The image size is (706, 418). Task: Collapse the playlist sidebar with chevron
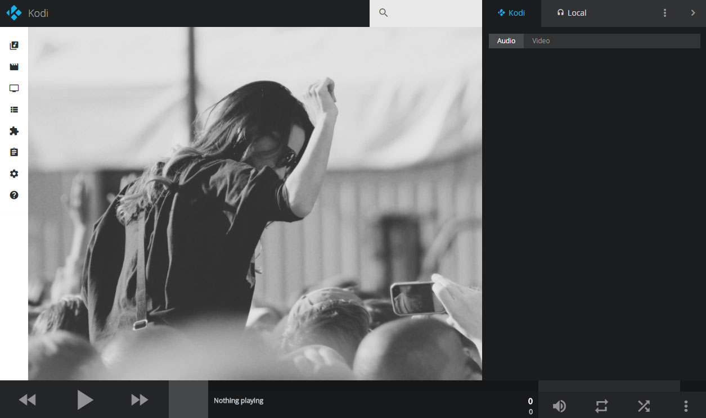(693, 13)
